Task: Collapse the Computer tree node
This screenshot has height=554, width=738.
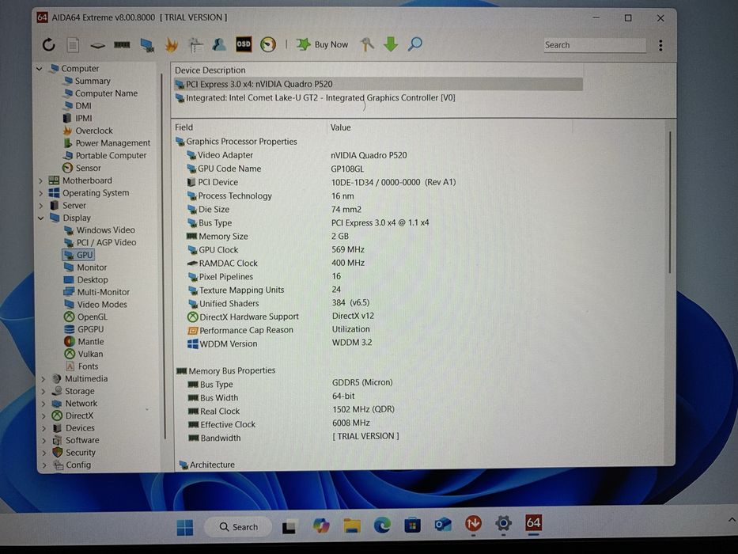Action: click(40, 69)
